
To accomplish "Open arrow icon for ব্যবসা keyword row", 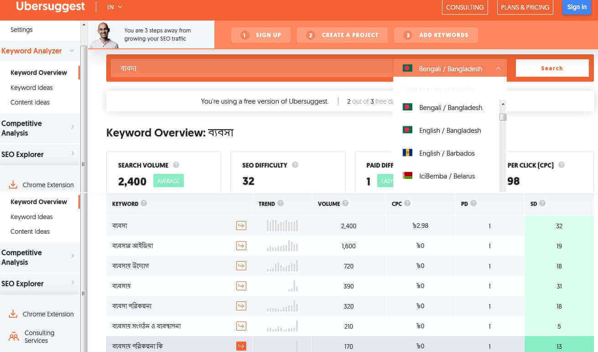I will 241,226.
